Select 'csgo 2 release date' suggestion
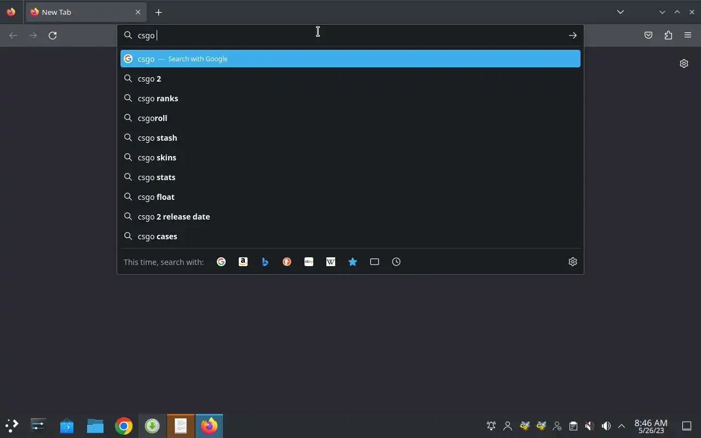 [x=350, y=216]
